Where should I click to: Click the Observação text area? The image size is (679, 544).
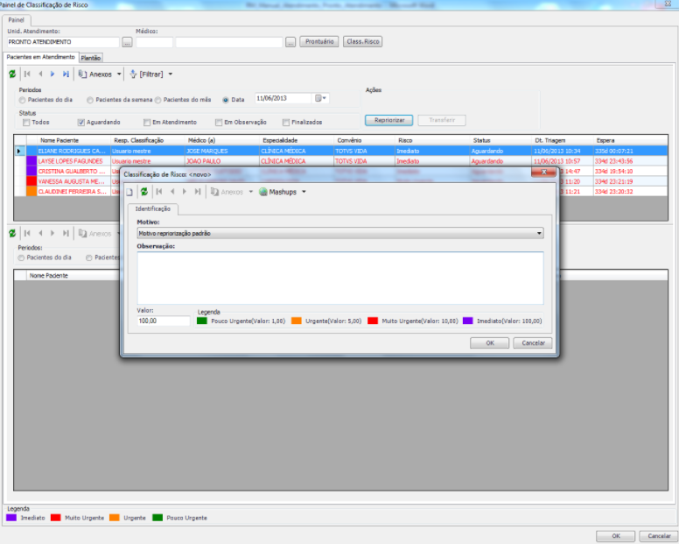[340, 278]
